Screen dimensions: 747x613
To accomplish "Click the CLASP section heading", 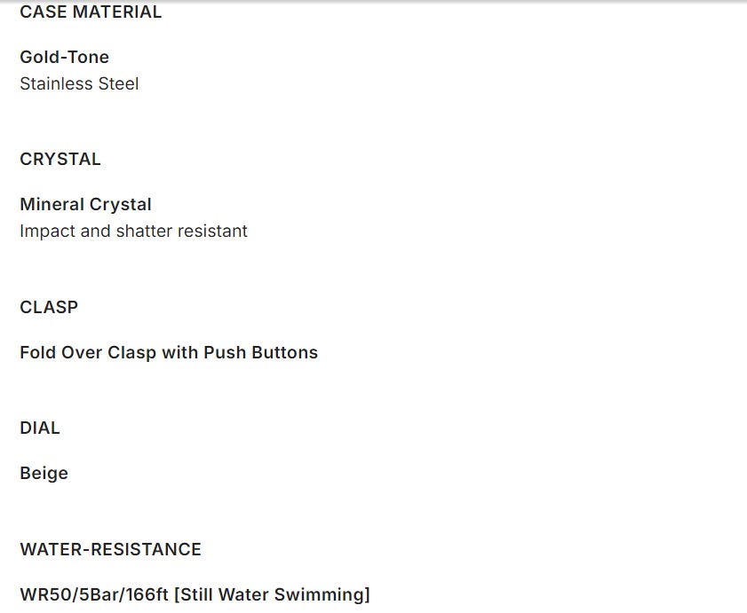I will tap(49, 308).
